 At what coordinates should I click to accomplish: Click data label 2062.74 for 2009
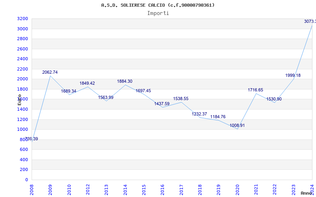point(50,72)
